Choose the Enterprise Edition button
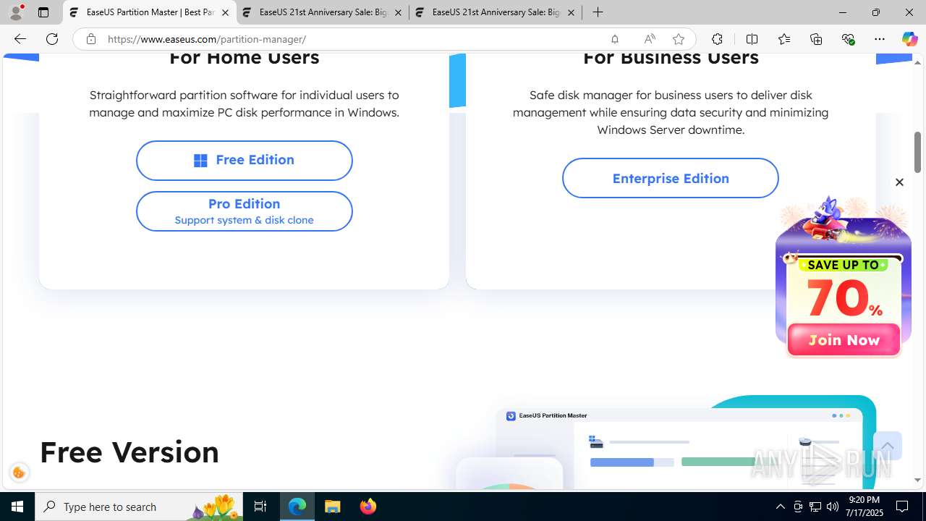The width and height of the screenshot is (926, 521). [671, 178]
